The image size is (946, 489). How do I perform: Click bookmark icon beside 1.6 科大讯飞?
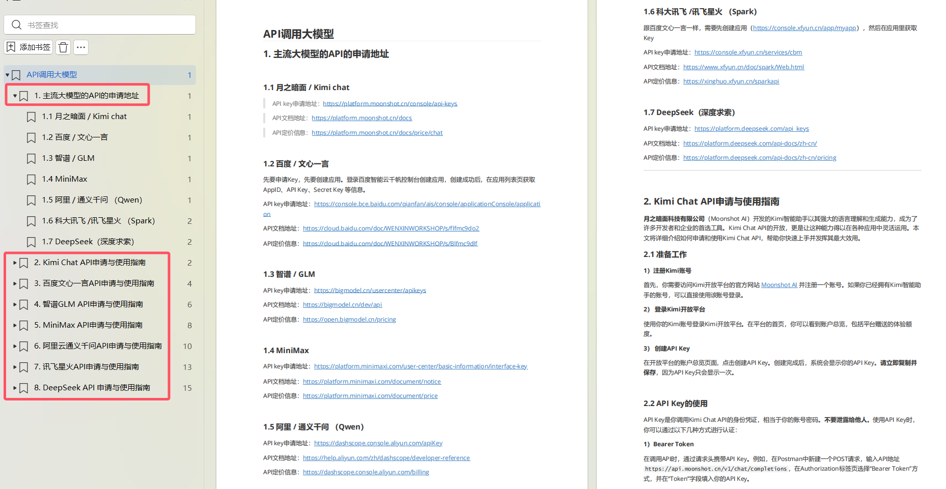[x=31, y=221]
